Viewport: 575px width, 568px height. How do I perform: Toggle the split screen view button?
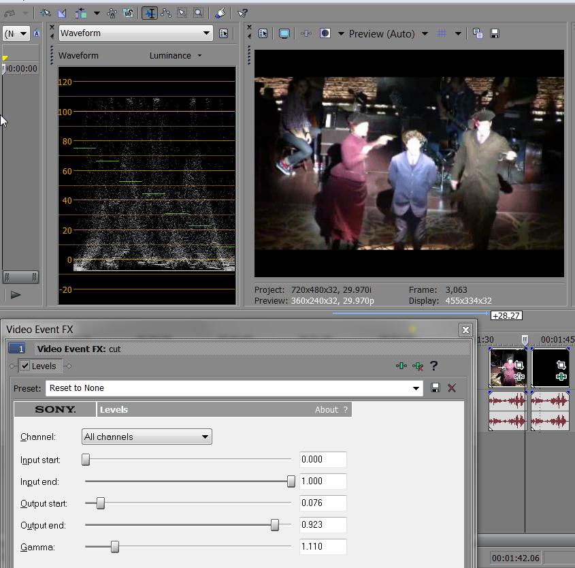326,33
